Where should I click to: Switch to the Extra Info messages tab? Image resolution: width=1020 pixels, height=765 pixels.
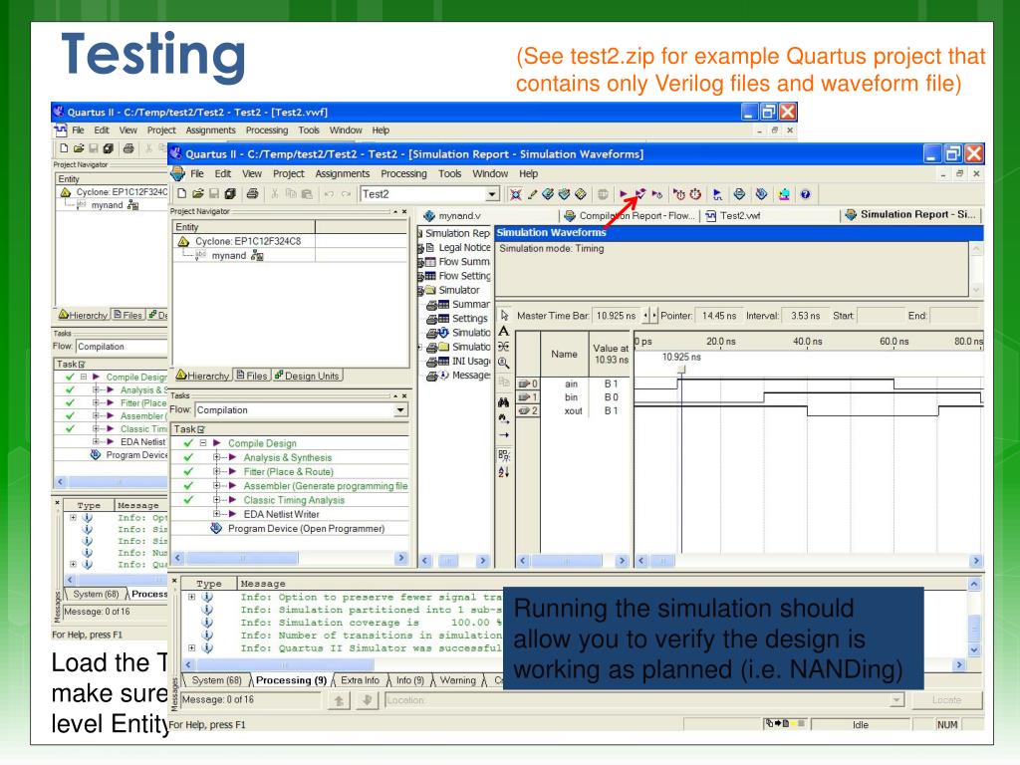click(360, 680)
